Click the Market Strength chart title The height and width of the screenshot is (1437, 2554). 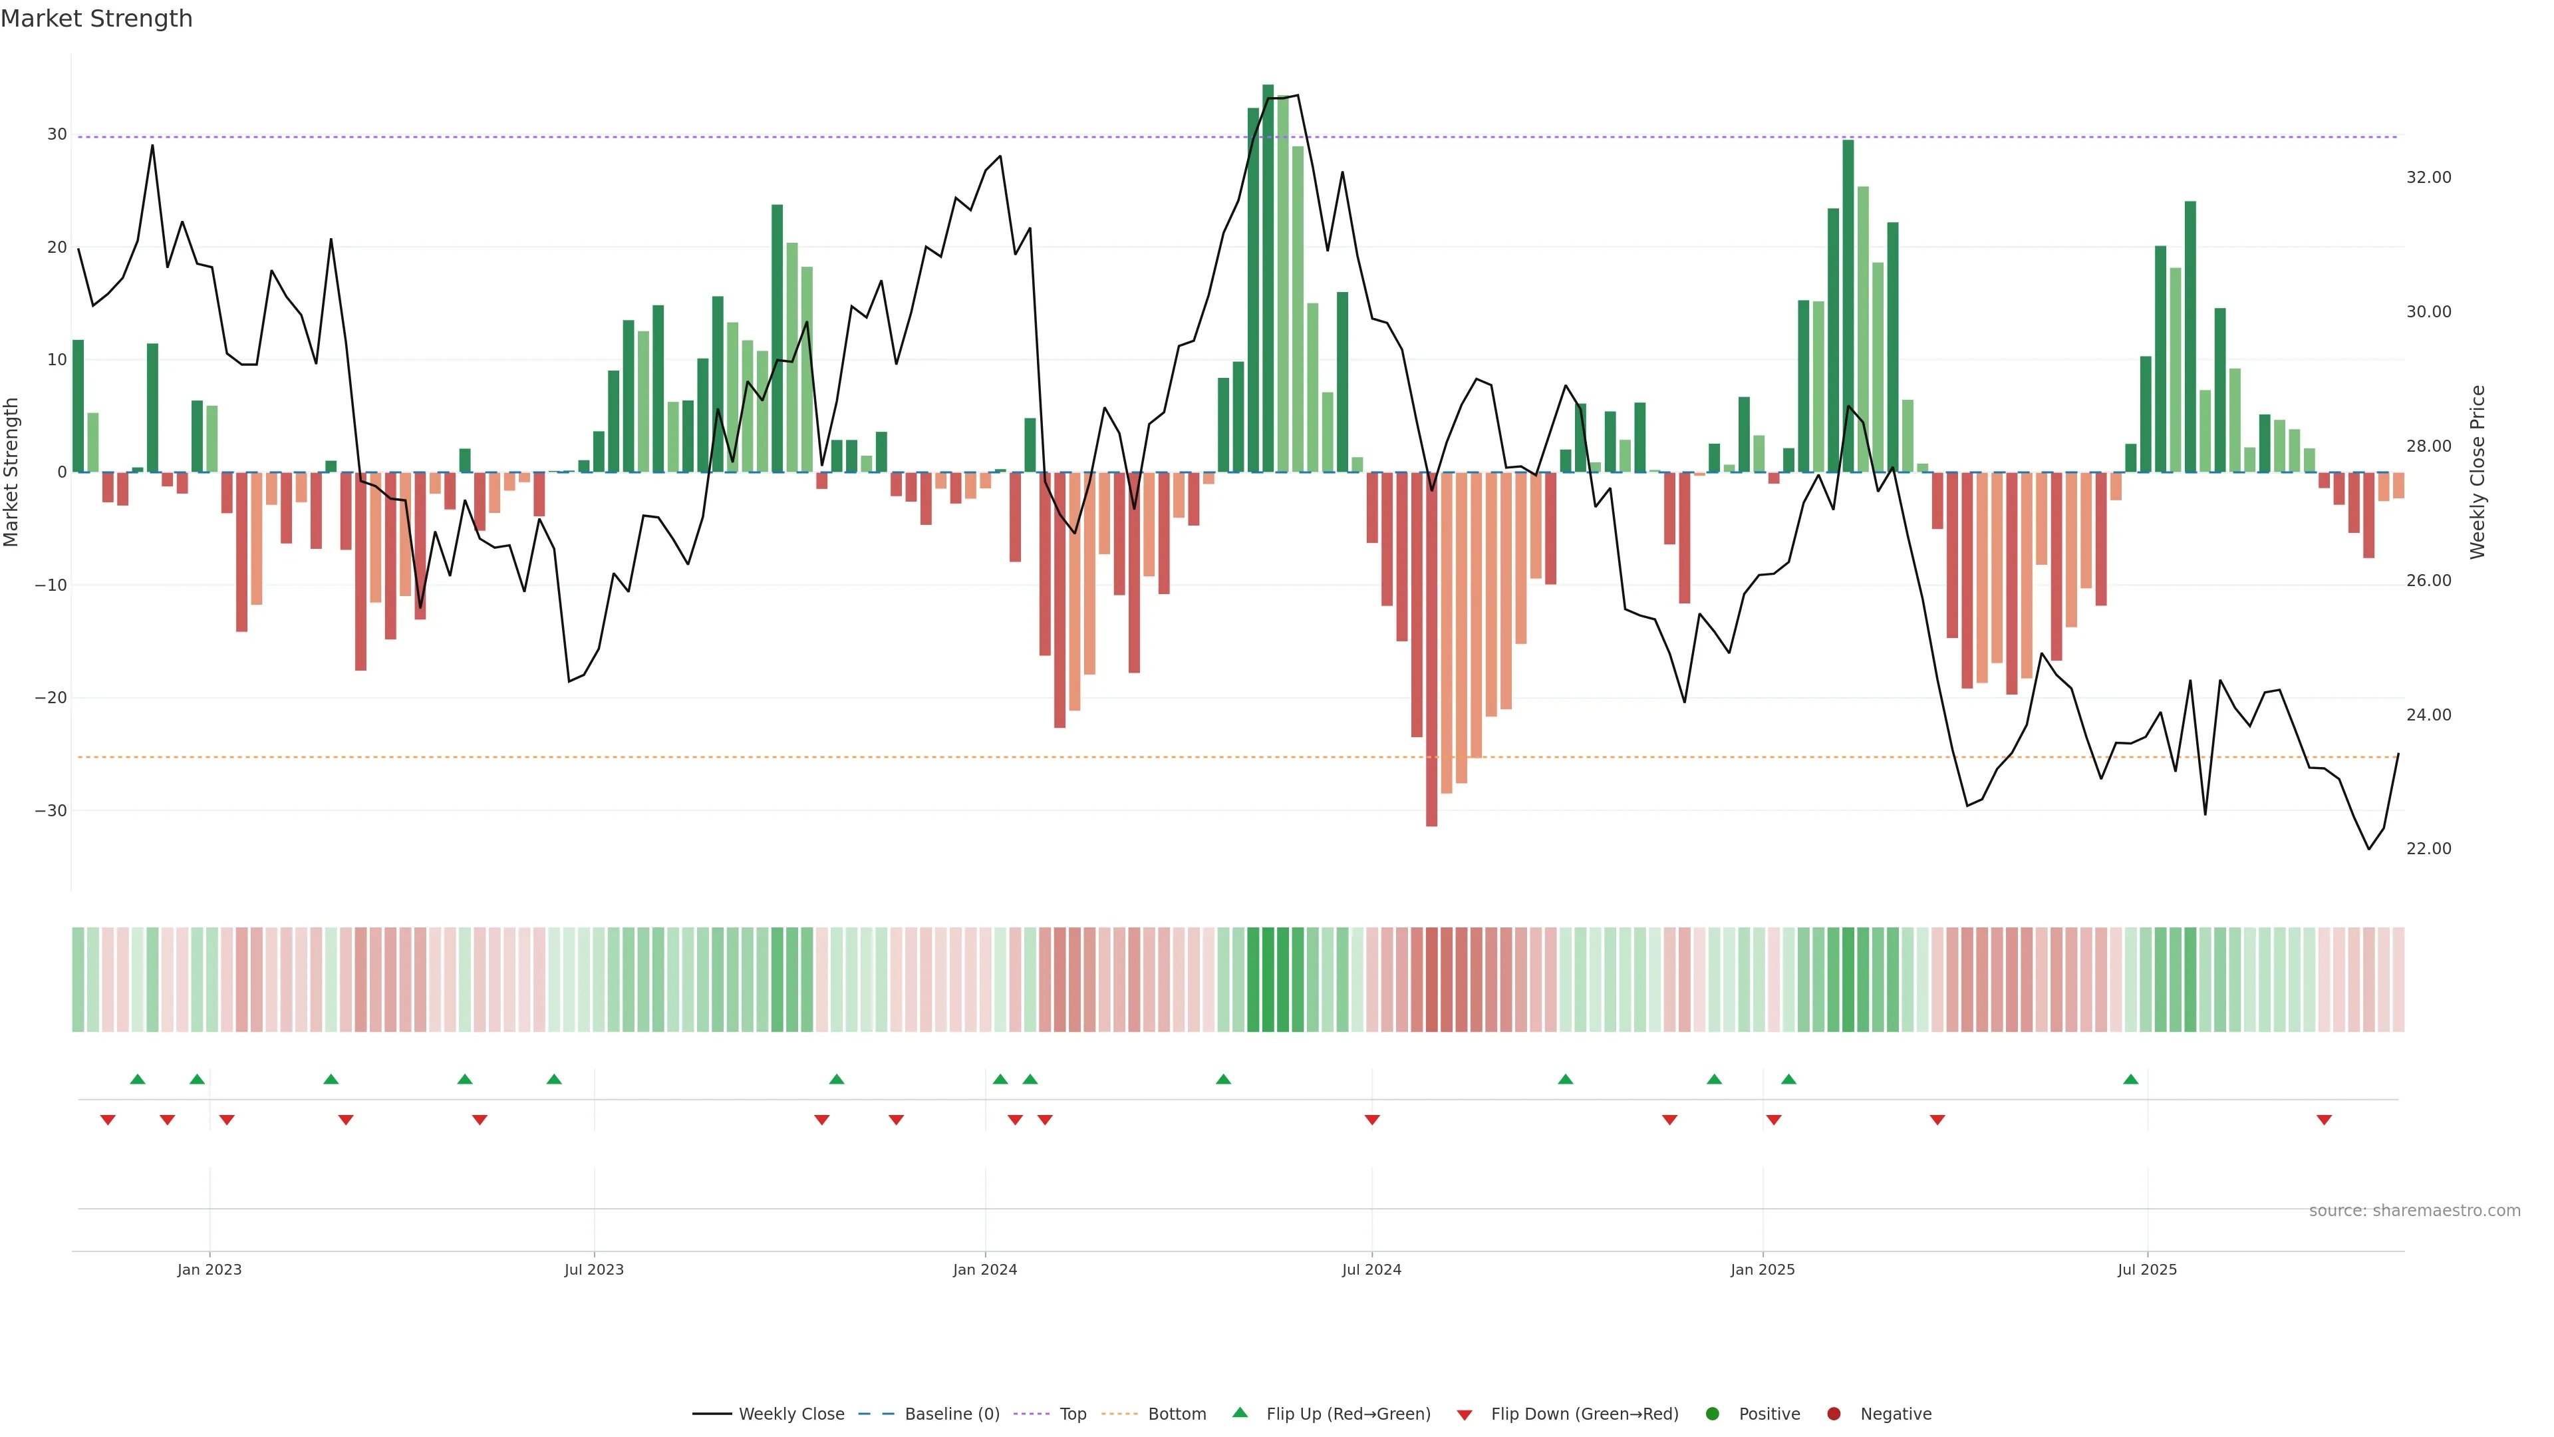click(96, 19)
